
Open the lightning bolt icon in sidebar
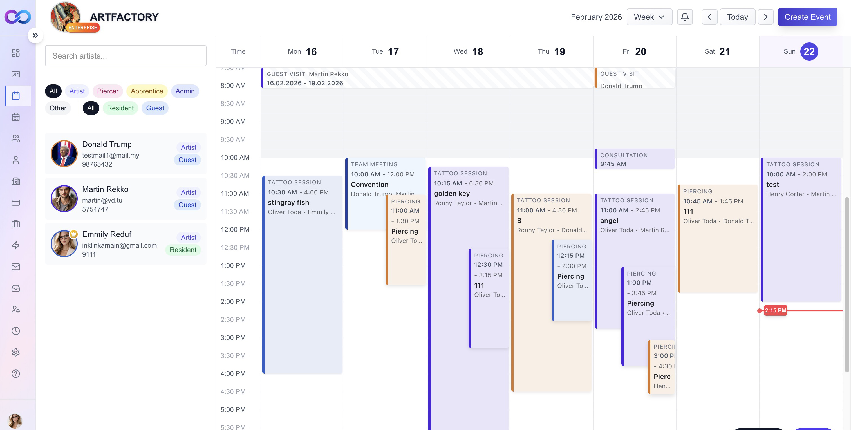[x=15, y=245]
